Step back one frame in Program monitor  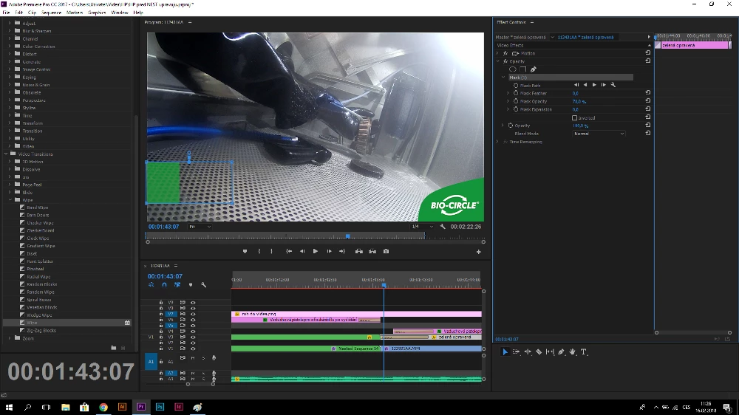click(x=302, y=252)
